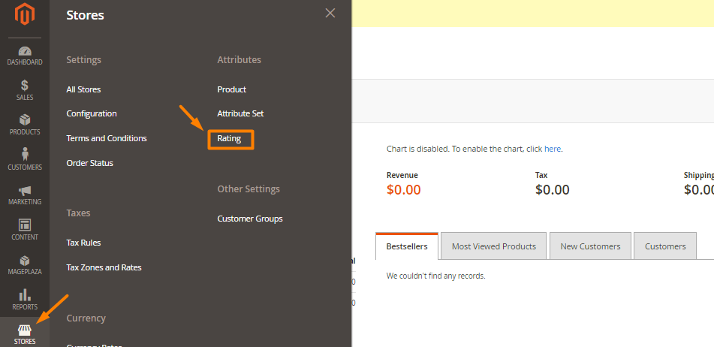Viewport: 714px width, 347px height.
Task: Select the Bestsellers tab
Action: 407,246
